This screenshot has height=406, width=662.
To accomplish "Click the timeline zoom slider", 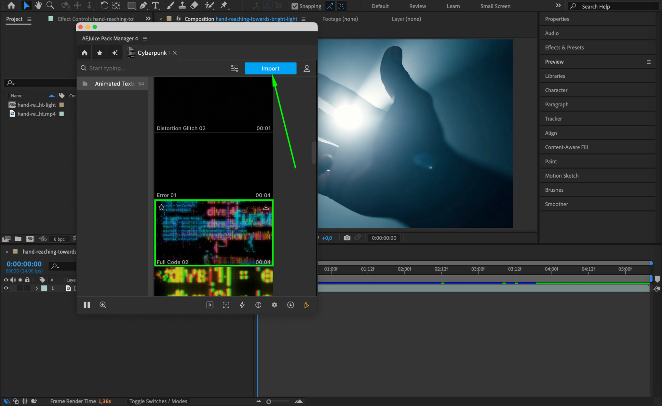I will pyautogui.click(x=269, y=401).
